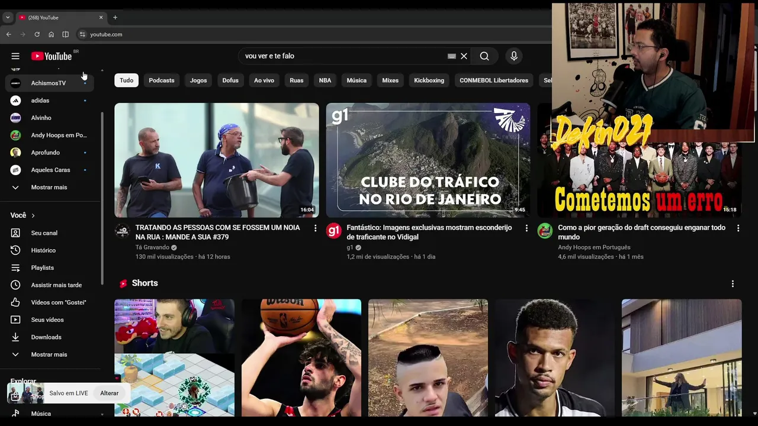
Task: Play Clube do Tráfico no Rio thumbnail
Action: pyautogui.click(x=428, y=160)
